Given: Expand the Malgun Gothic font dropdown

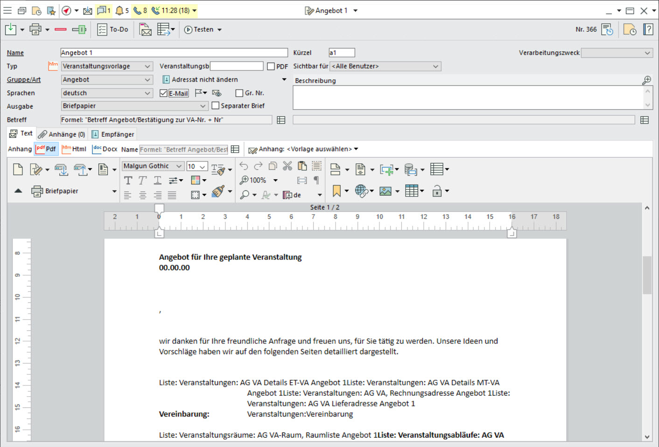Looking at the screenshot, I should (x=153, y=166).
